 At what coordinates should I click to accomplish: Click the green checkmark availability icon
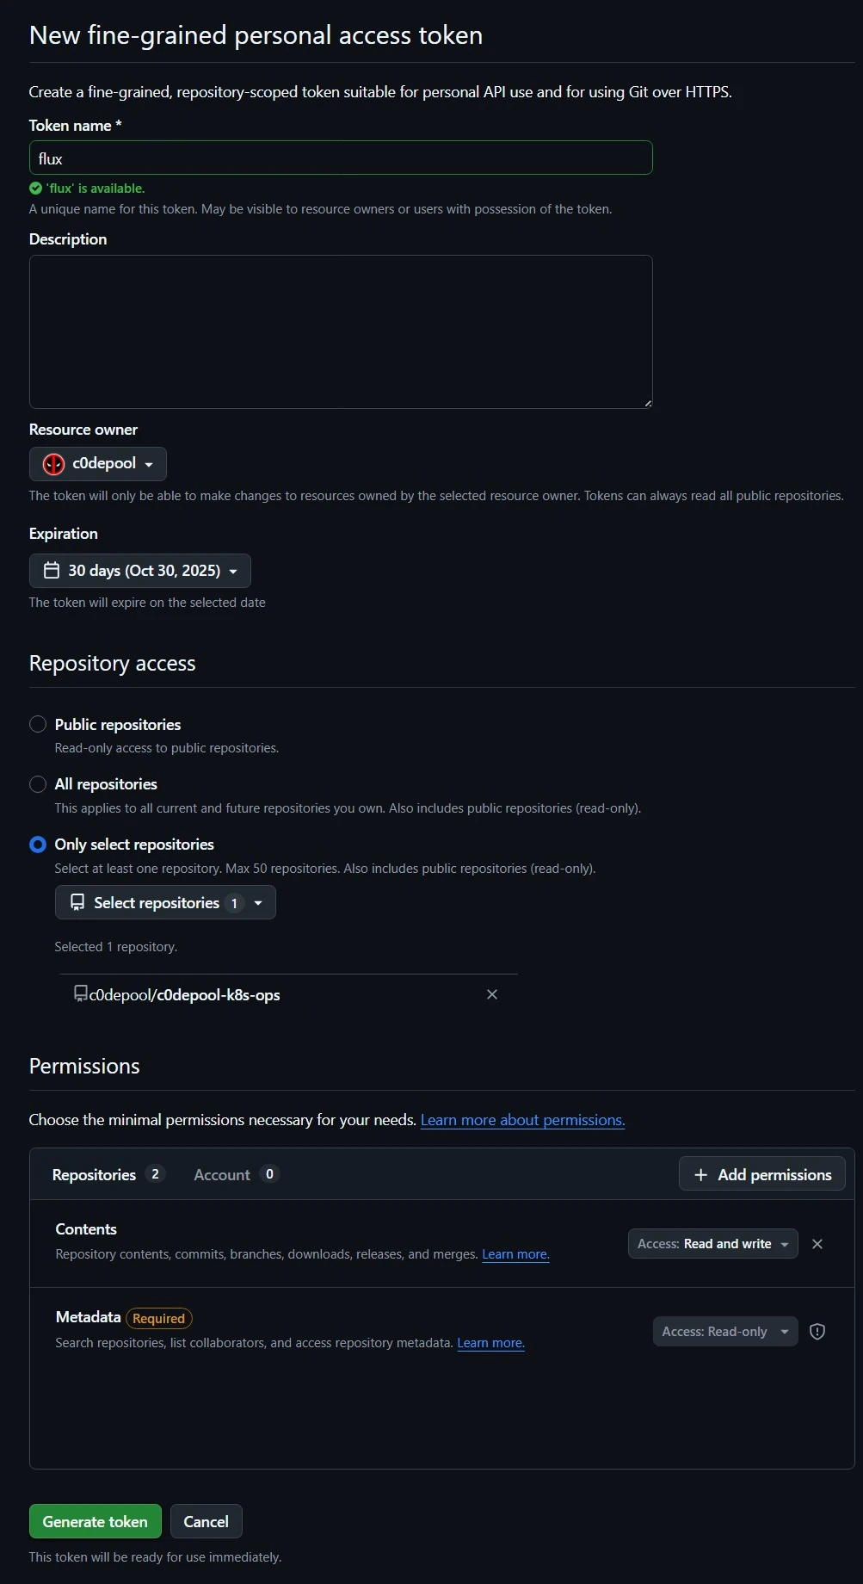pos(35,189)
